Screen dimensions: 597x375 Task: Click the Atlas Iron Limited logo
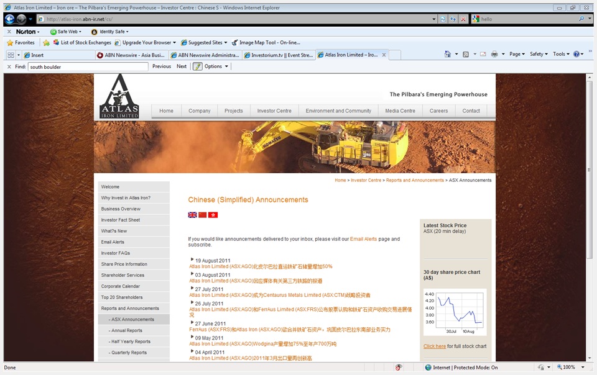(x=119, y=96)
